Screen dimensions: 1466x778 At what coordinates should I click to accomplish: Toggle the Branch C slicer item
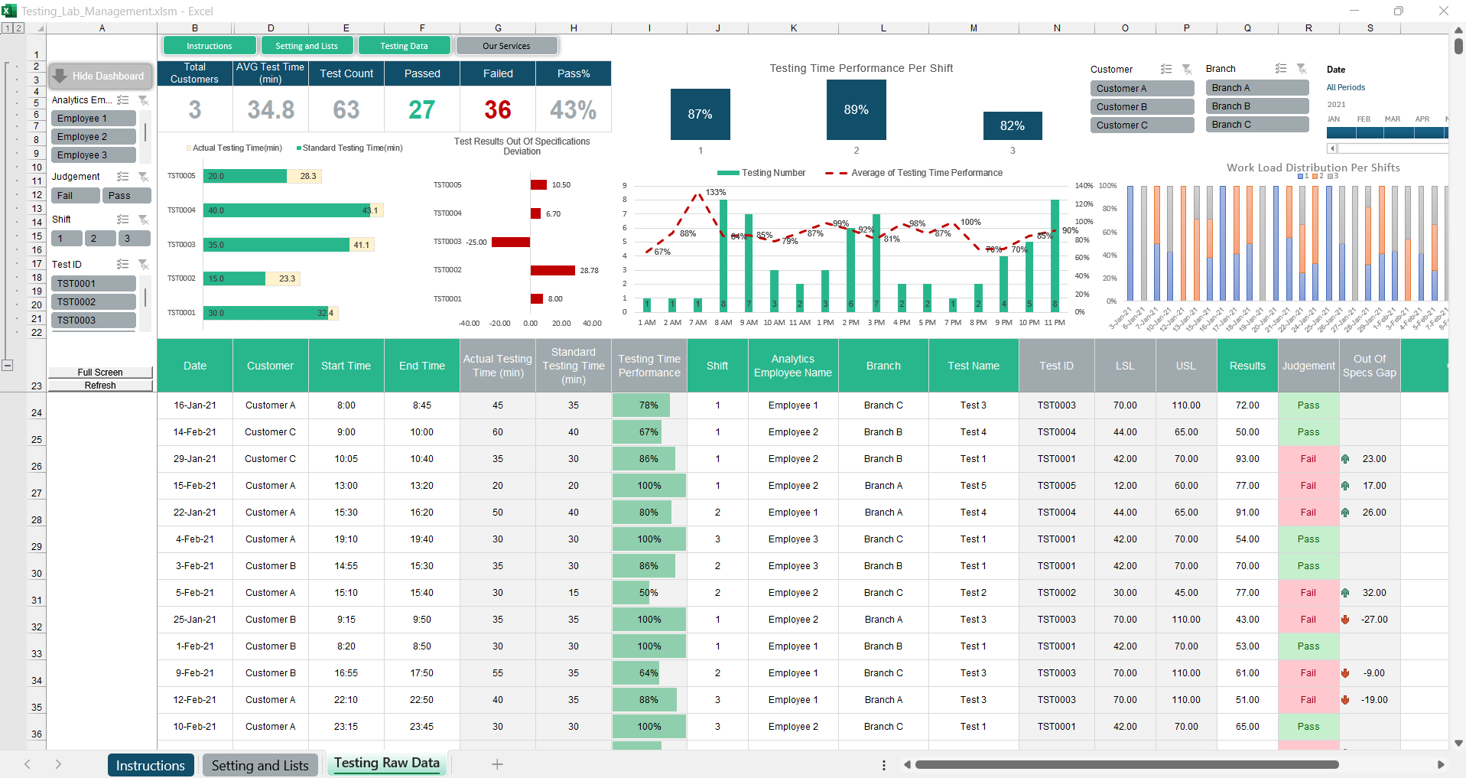point(1256,125)
